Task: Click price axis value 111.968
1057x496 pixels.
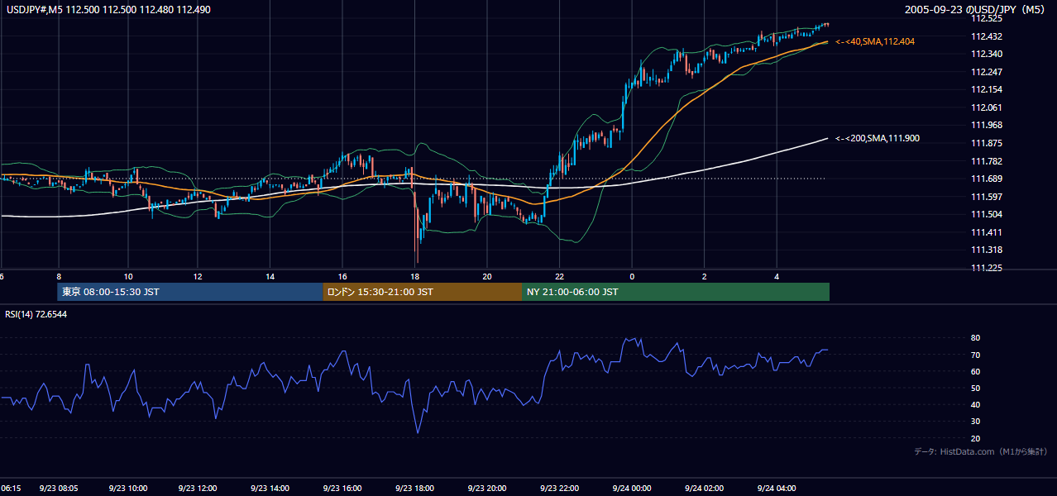Action: 987,126
